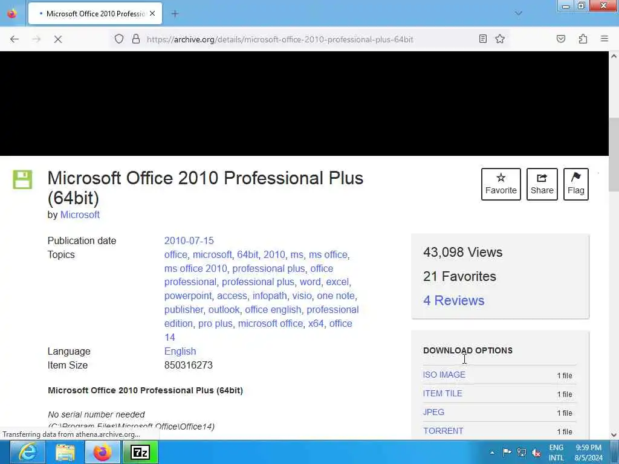Select the 'visio' topic link

pyautogui.click(x=302, y=296)
